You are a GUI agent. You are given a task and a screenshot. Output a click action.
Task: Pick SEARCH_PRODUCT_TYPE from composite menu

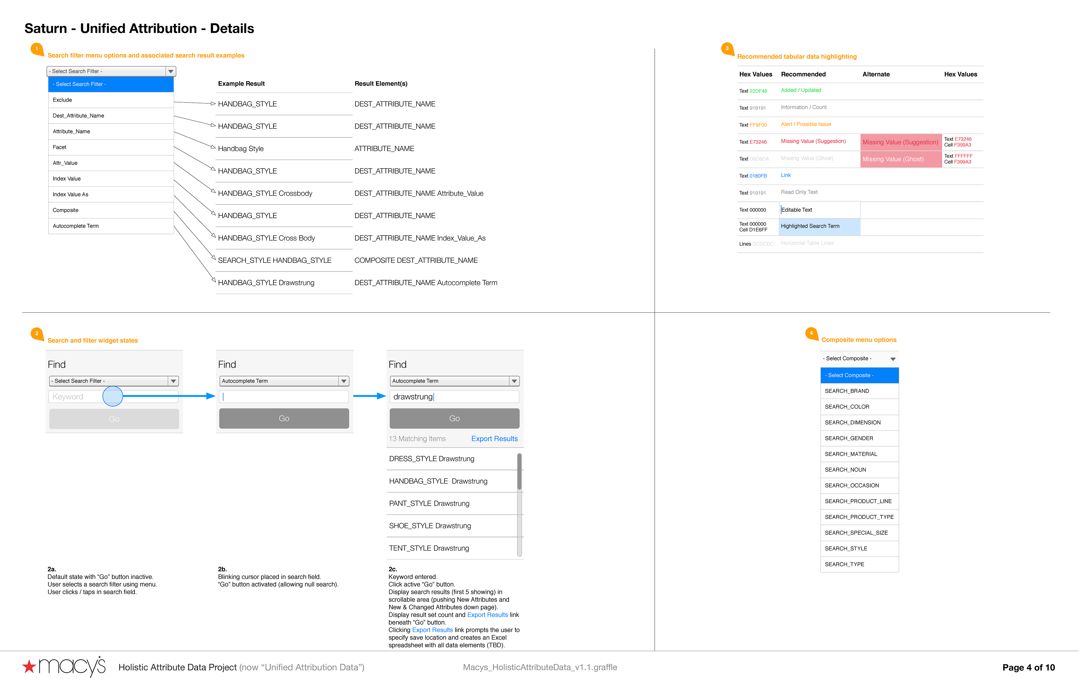[859, 517]
